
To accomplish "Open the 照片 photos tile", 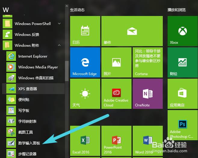I will pos(116,62).
